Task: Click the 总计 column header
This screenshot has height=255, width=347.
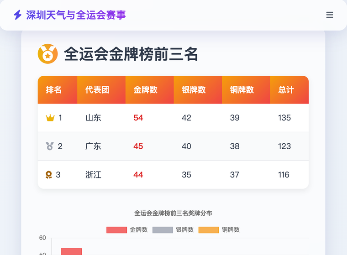Action: [x=286, y=90]
